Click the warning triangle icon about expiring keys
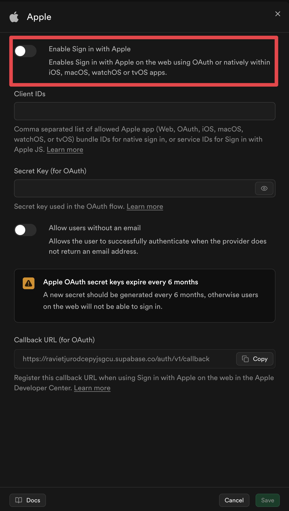This screenshot has height=511, width=289. [x=29, y=283]
